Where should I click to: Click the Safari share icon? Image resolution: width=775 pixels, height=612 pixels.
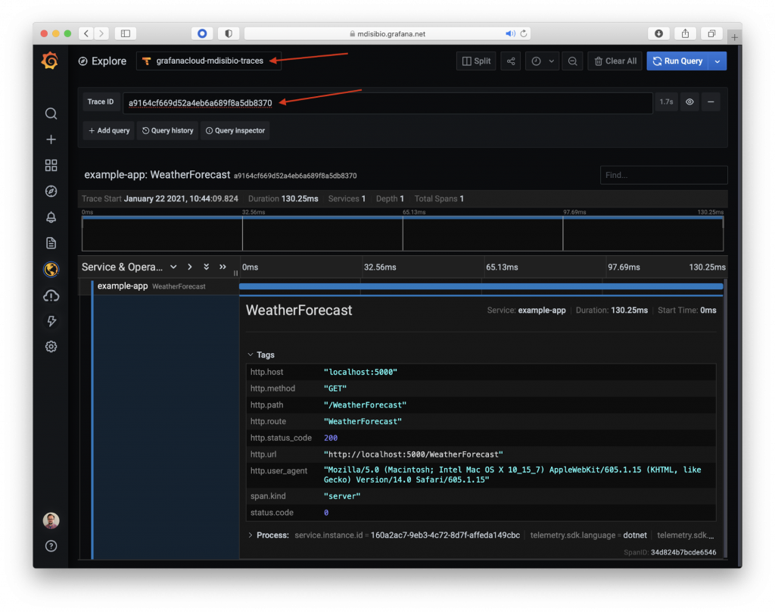685,33
